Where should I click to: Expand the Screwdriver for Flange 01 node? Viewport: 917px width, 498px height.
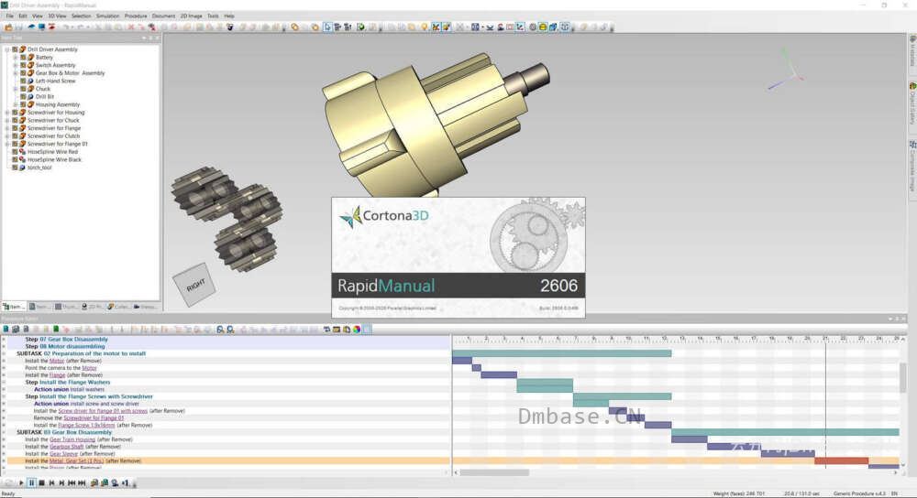point(7,144)
